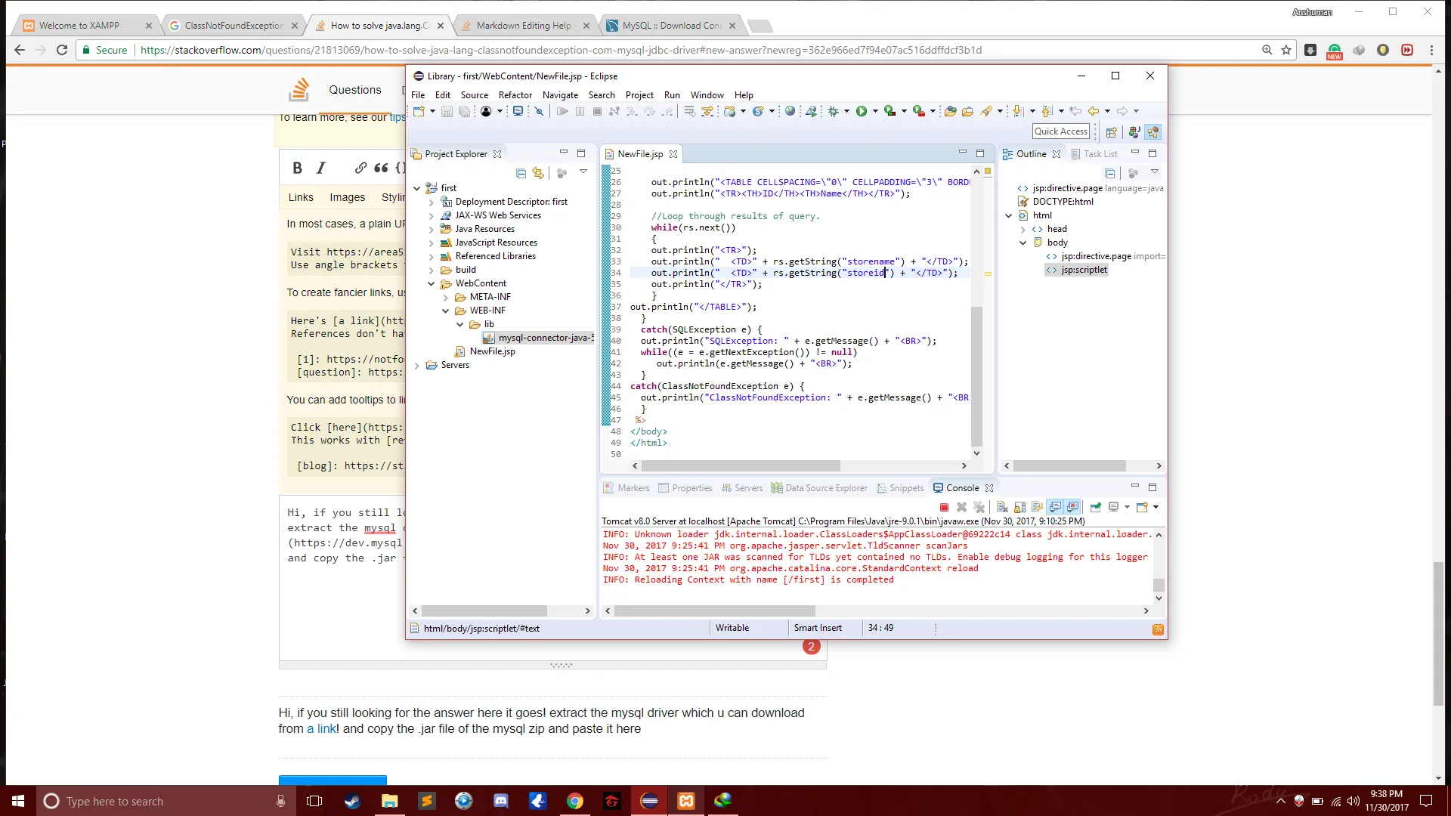Click the 'a link' hyperlink in answer preview
The height and width of the screenshot is (816, 1451).
321,729
